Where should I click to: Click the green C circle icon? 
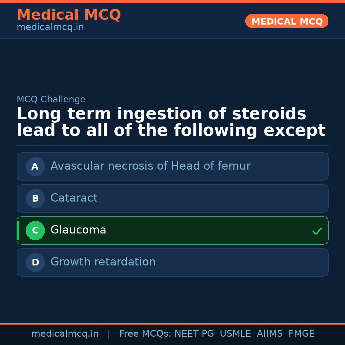pos(35,230)
